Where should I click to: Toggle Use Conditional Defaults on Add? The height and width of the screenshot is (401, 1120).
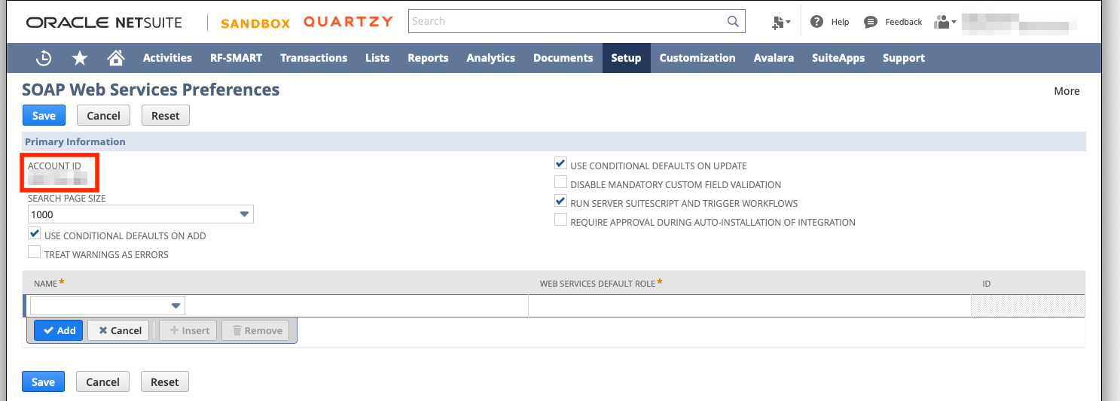35,234
